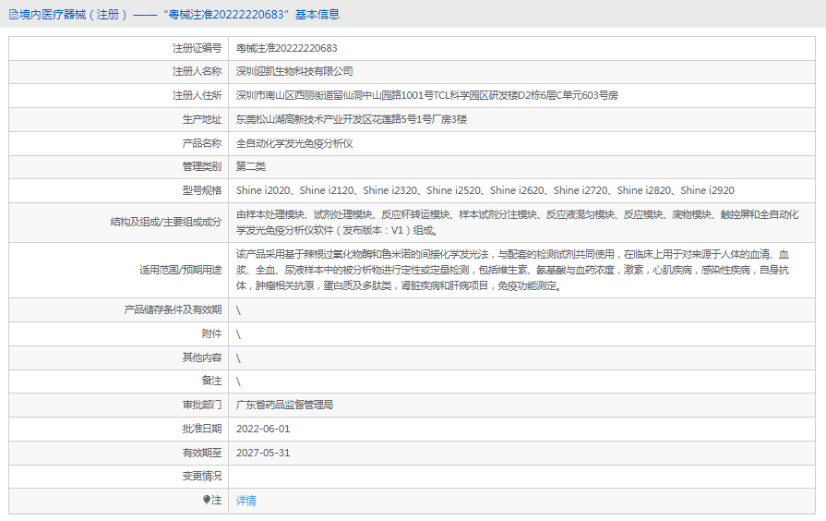The width and height of the screenshot is (826, 521).
Task: Click the header title 境内医疗器械（注册）
Action: tap(73, 14)
